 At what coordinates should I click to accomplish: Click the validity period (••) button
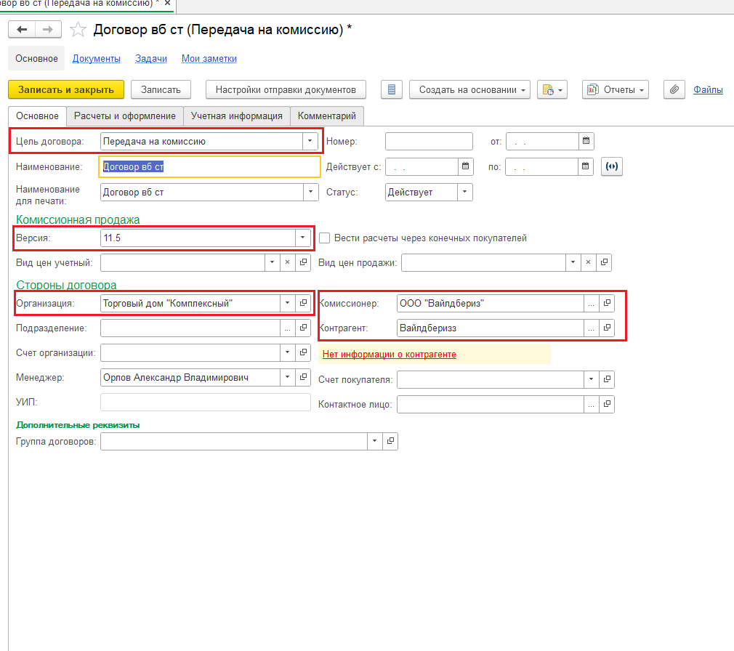tap(612, 166)
